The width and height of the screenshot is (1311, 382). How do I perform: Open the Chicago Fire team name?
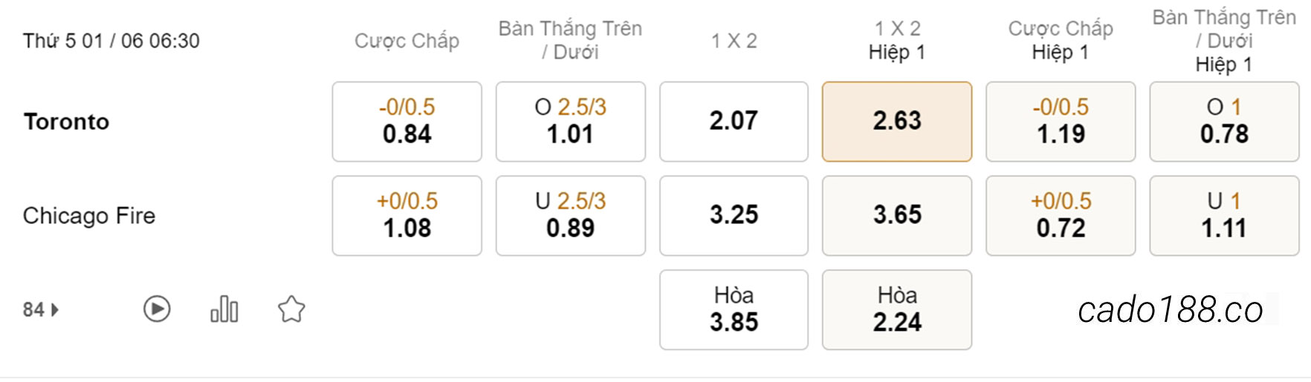(89, 216)
